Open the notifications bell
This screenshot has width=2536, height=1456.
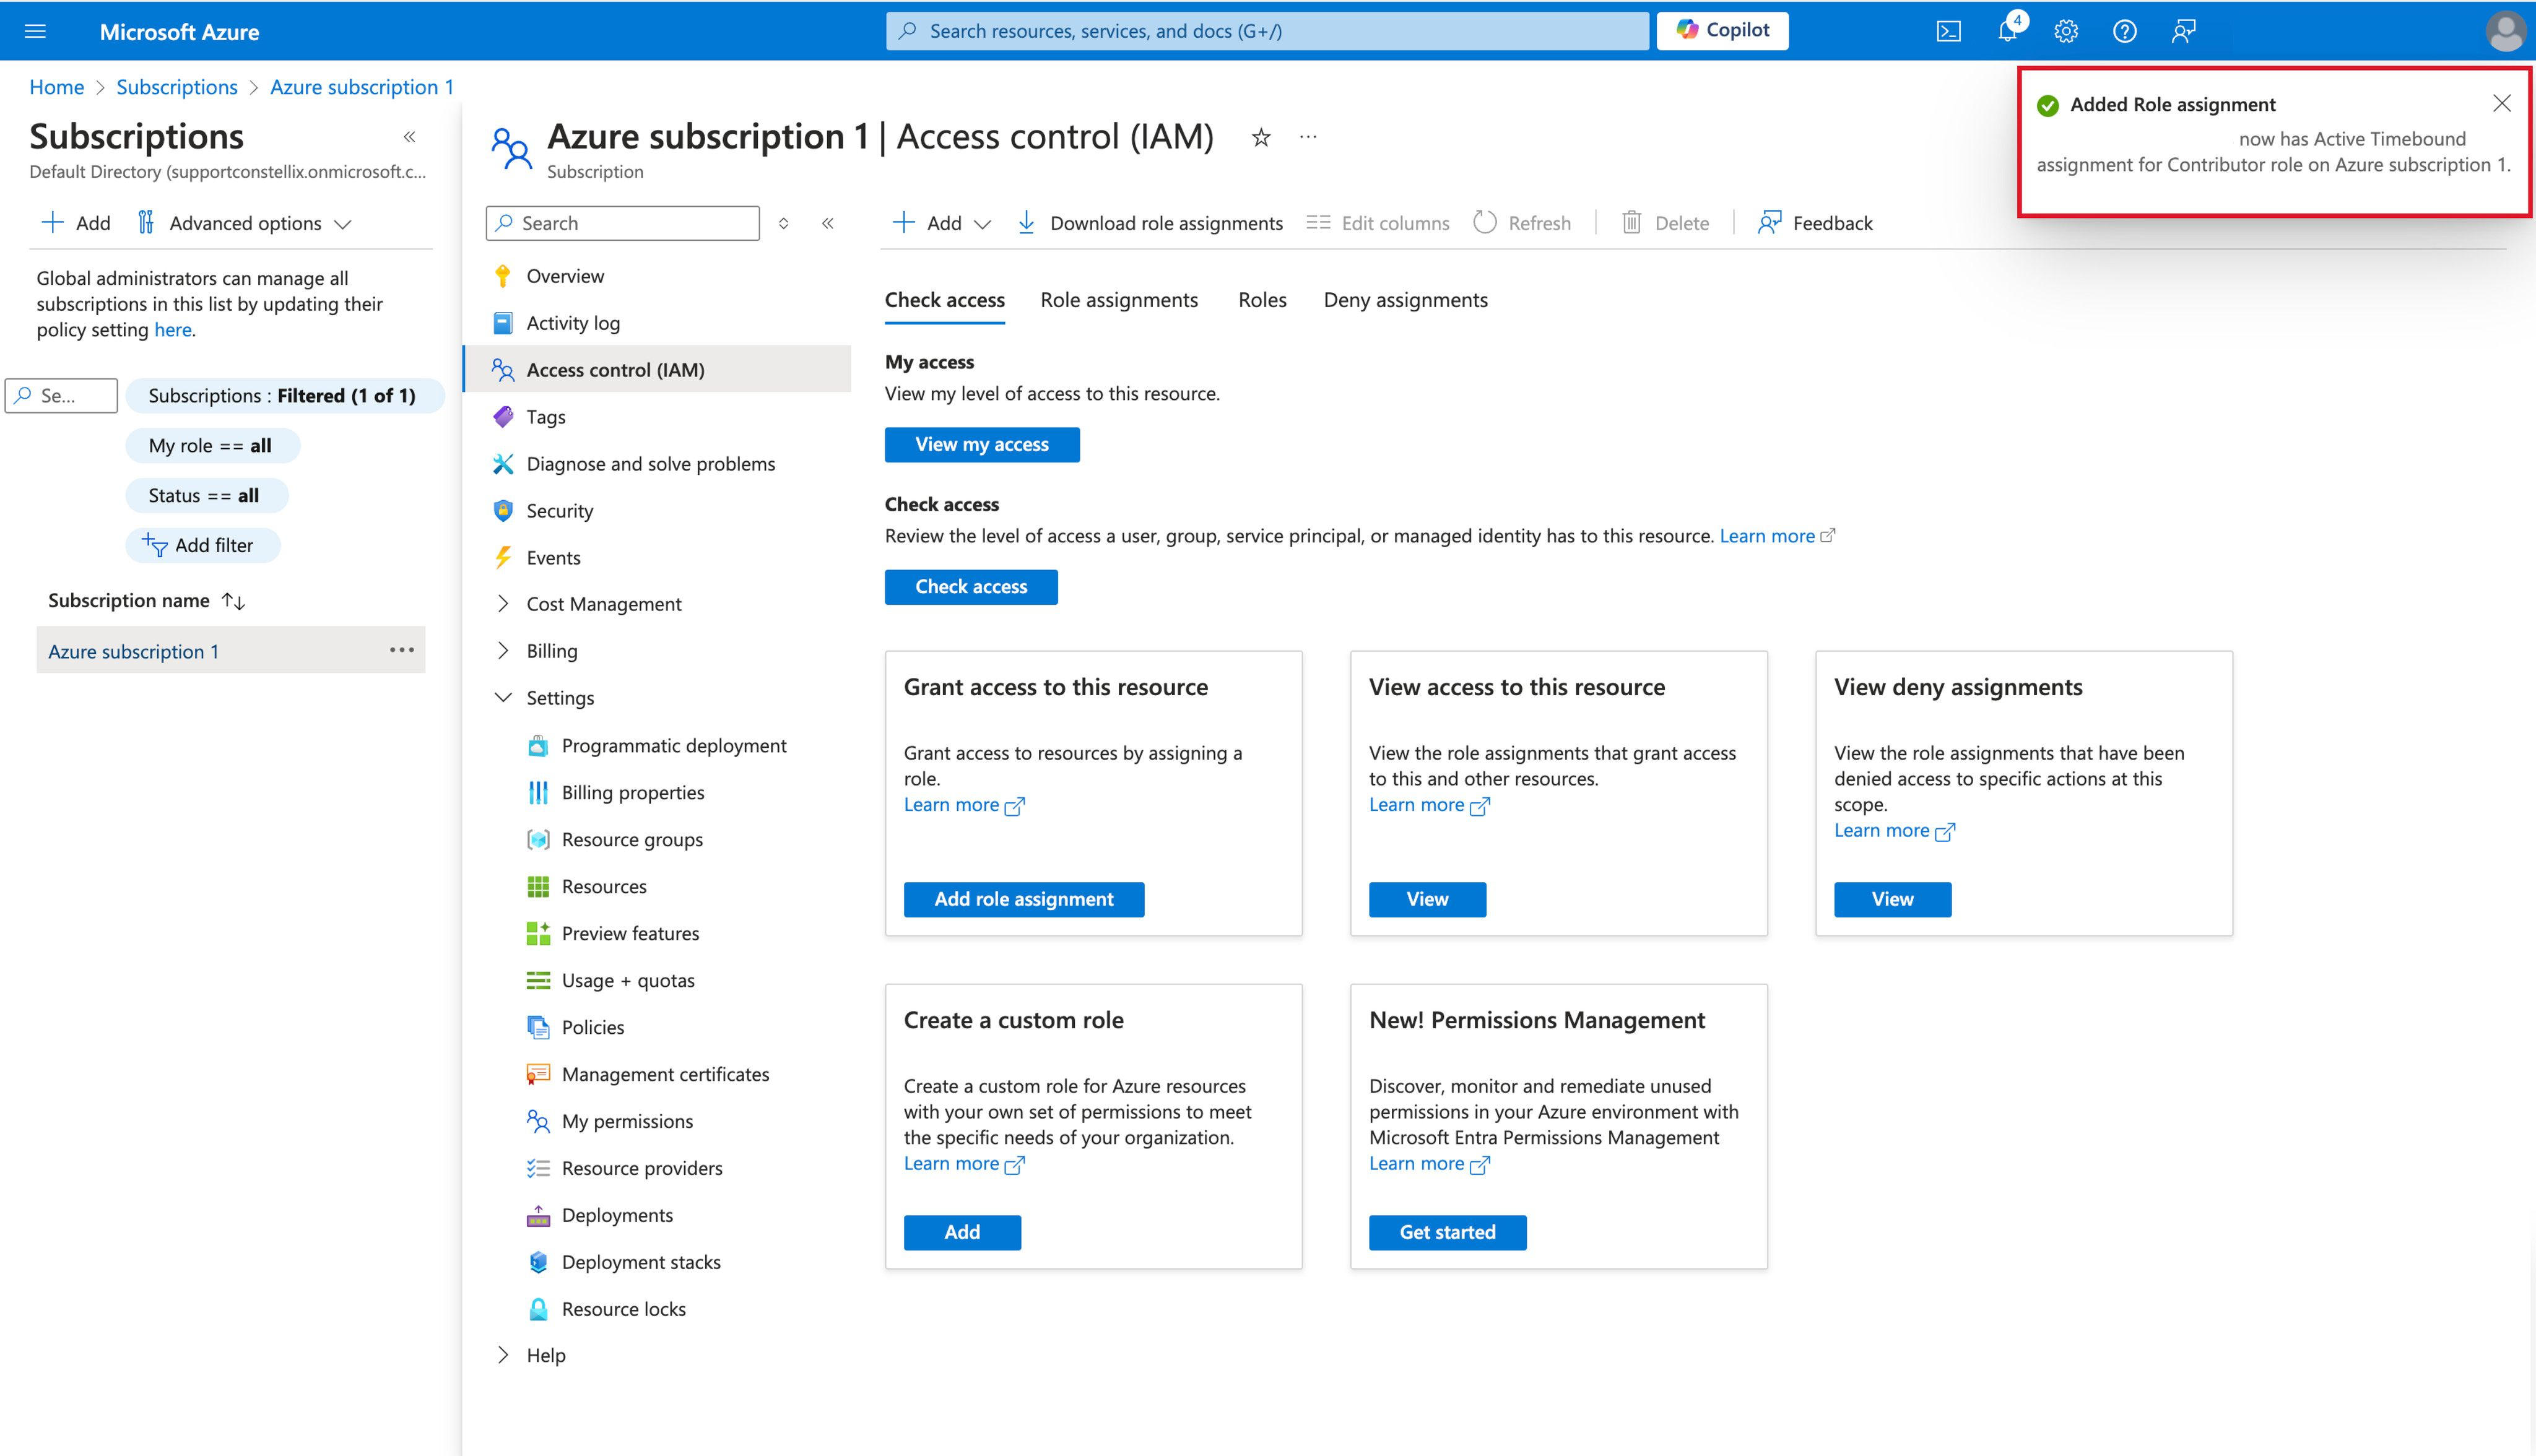(2007, 31)
